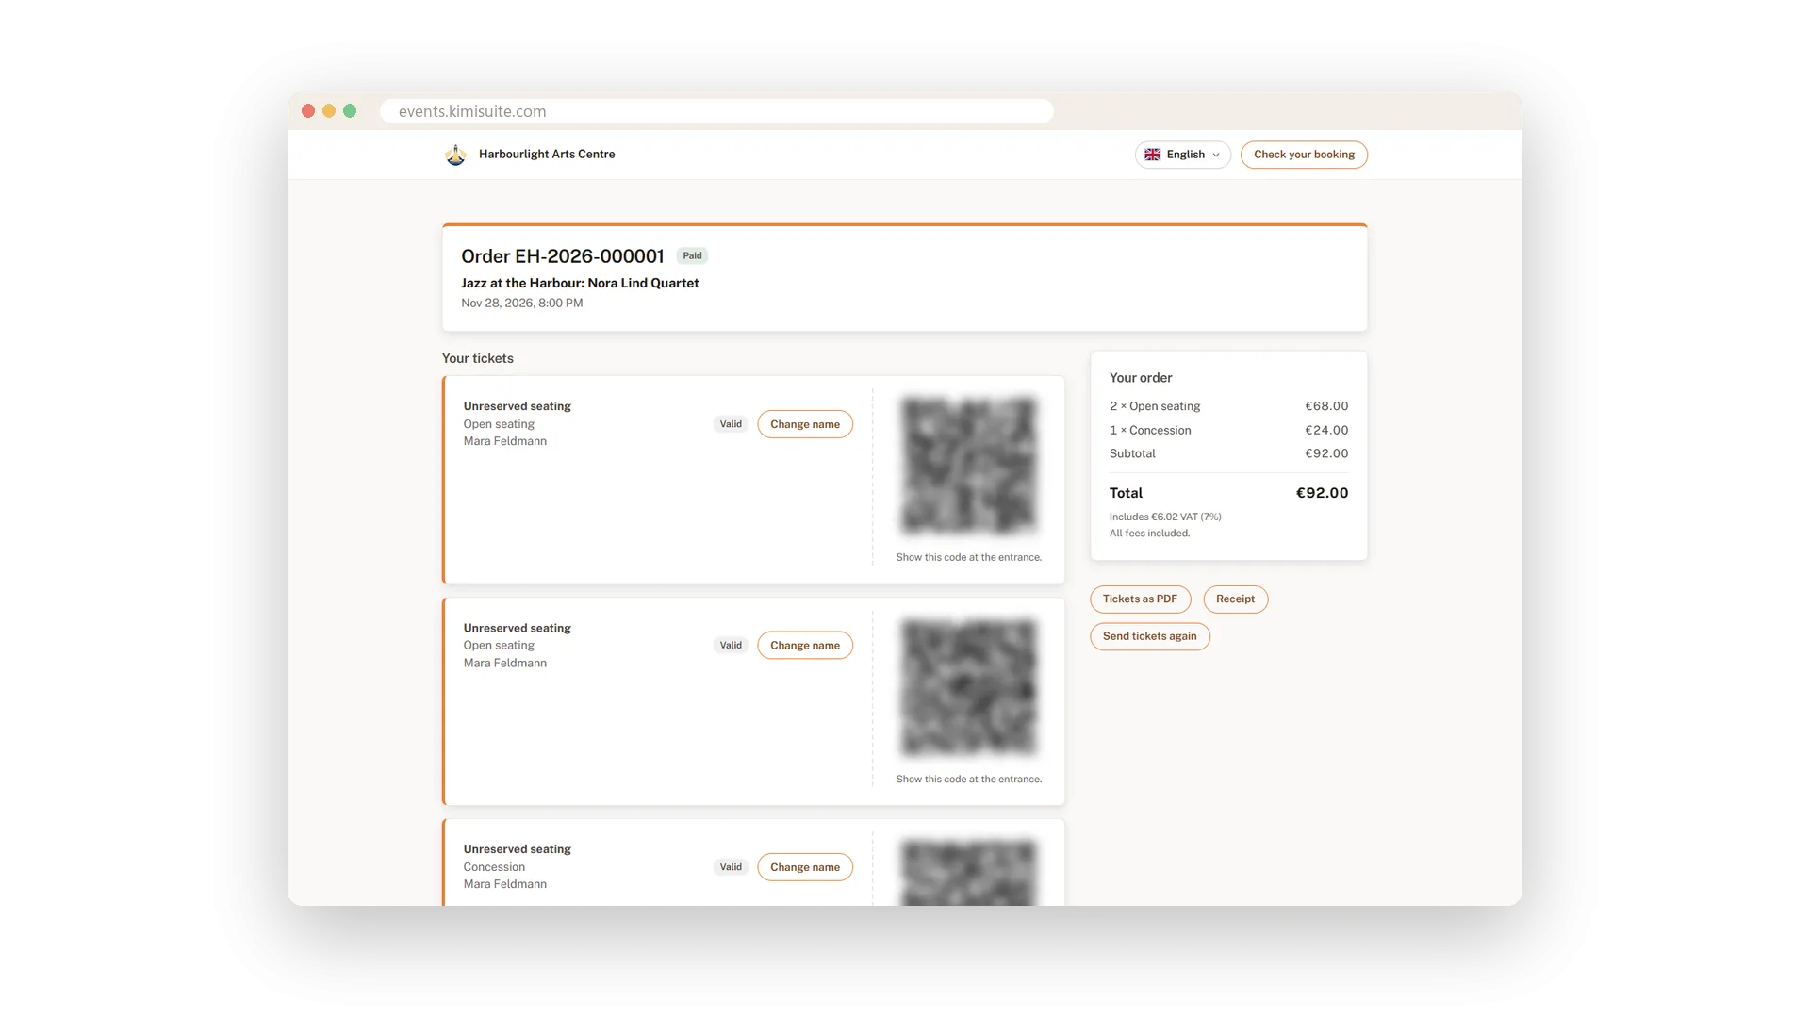Click the Includes €6.02 VAT note
Screen dimensions: 1810x1018
(1165, 517)
